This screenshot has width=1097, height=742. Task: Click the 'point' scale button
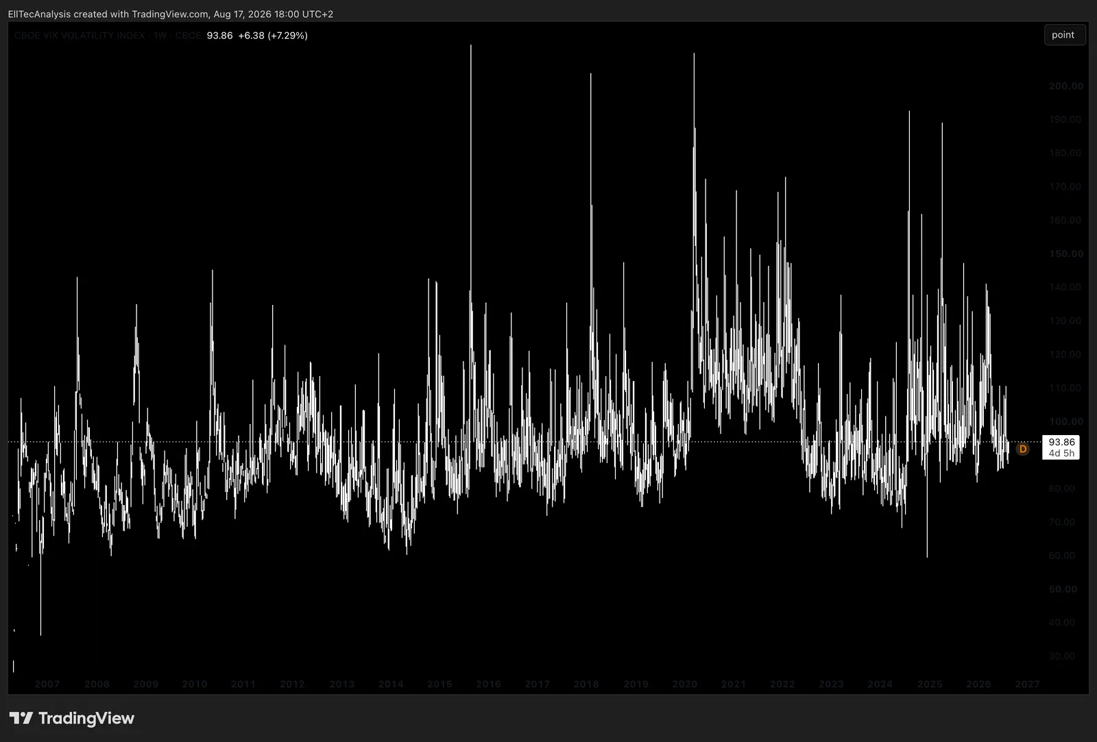pyautogui.click(x=1064, y=35)
